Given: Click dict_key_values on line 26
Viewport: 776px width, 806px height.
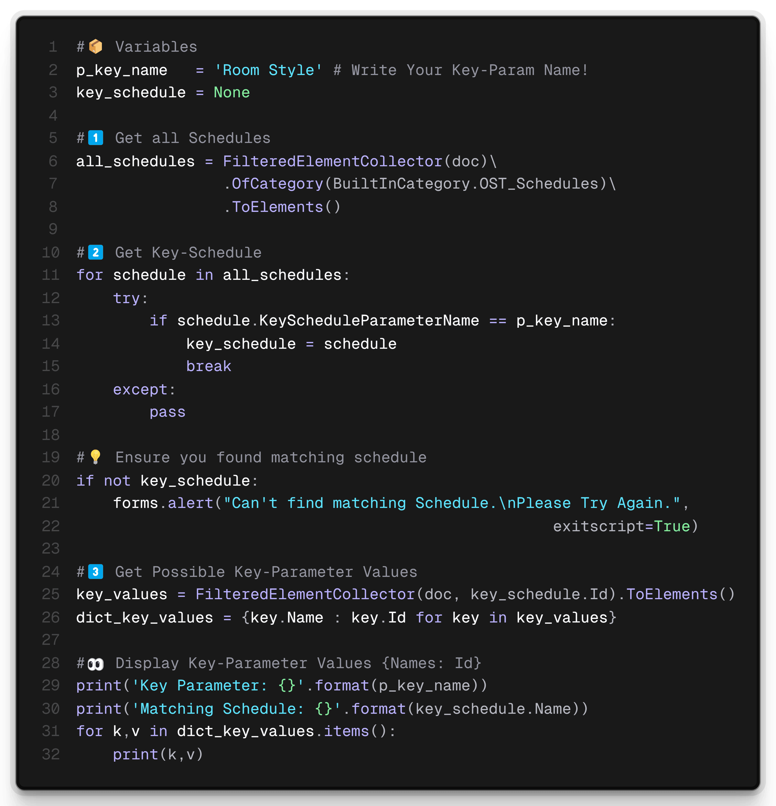Looking at the screenshot, I should (145, 618).
